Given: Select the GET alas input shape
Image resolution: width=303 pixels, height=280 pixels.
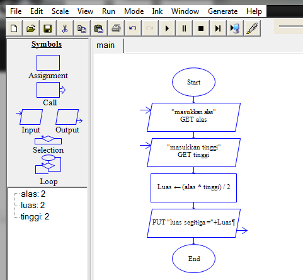Looking at the screenshot, I should tap(193, 117).
